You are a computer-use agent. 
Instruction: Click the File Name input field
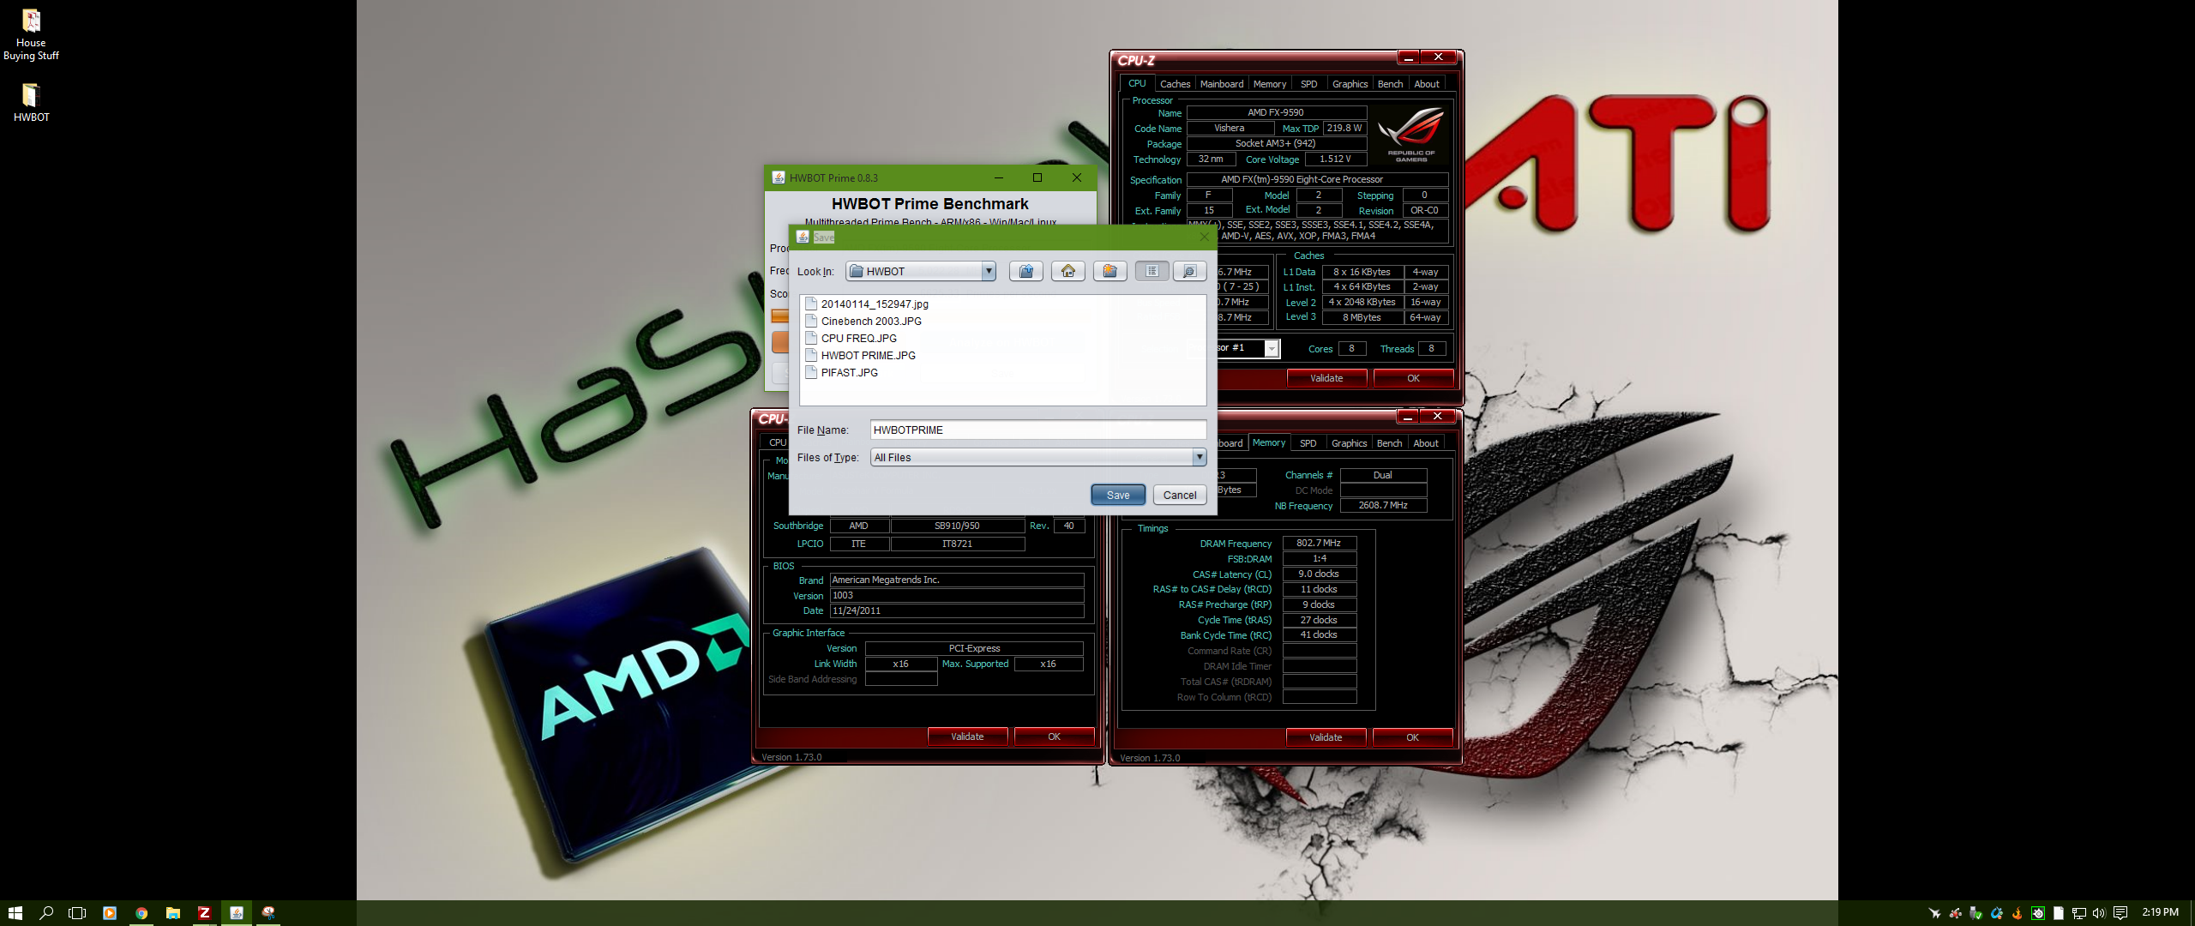click(x=1038, y=430)
